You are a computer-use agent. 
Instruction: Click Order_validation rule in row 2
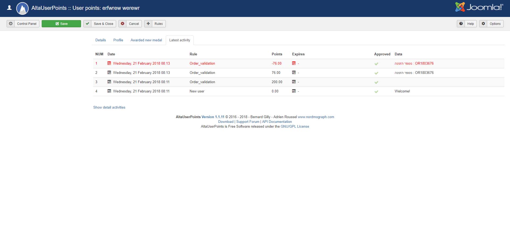[202, 73]
